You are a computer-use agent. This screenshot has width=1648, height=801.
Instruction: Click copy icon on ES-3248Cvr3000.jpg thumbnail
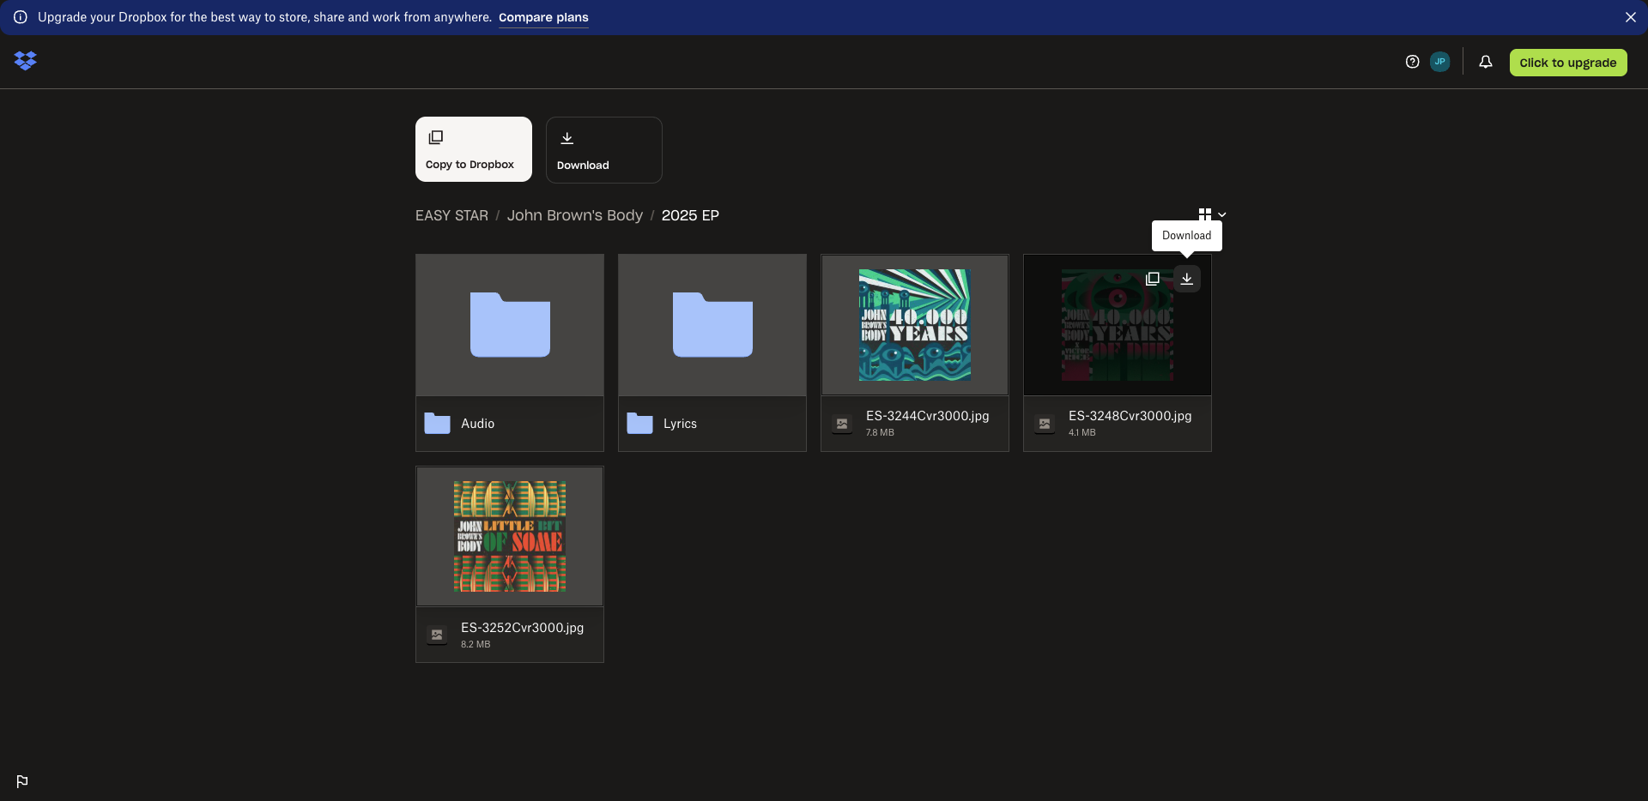(x=1152, y=279)
